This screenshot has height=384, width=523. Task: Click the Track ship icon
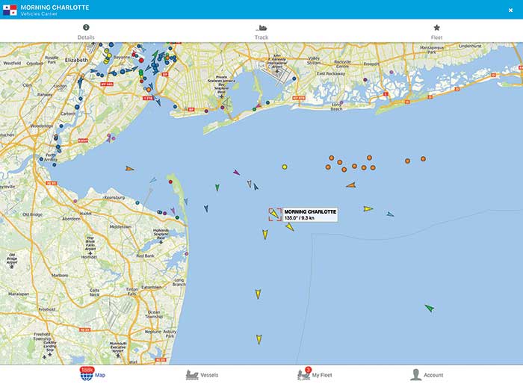tap(261, 28)
